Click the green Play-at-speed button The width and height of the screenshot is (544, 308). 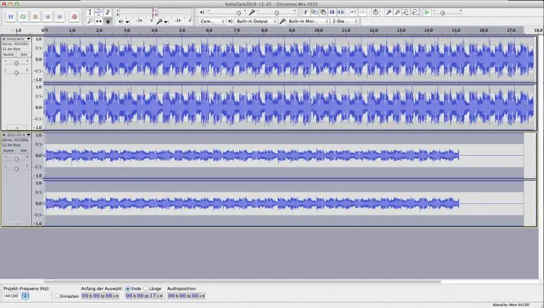(x=427, y=12)
